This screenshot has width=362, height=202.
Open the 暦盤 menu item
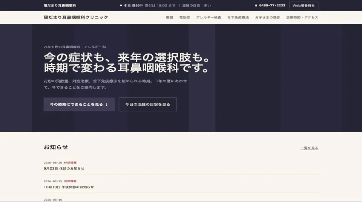click(169, 17)
